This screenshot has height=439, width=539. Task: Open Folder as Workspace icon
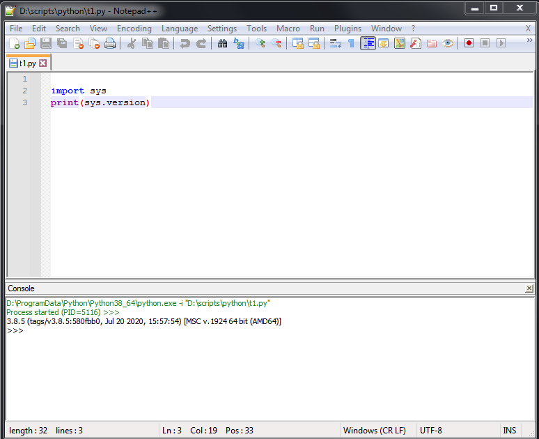pos(432,43)
